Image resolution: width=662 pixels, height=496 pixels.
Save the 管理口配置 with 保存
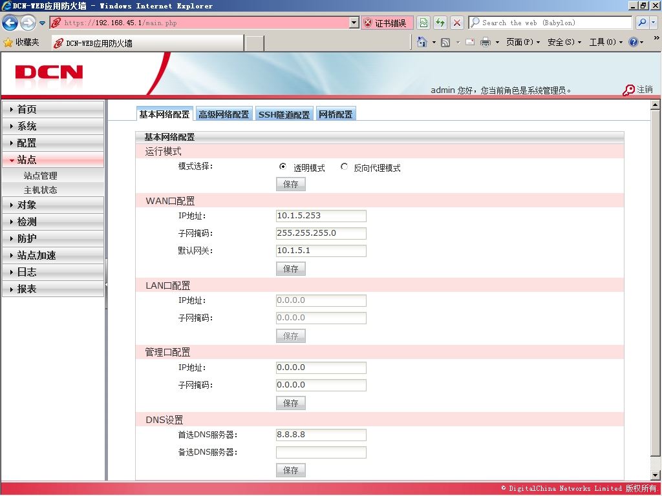[x=290, y=403]
